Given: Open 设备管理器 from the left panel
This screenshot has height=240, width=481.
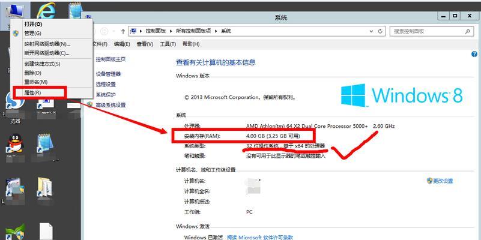Looking at the screenshot, I should click(108, 74).
